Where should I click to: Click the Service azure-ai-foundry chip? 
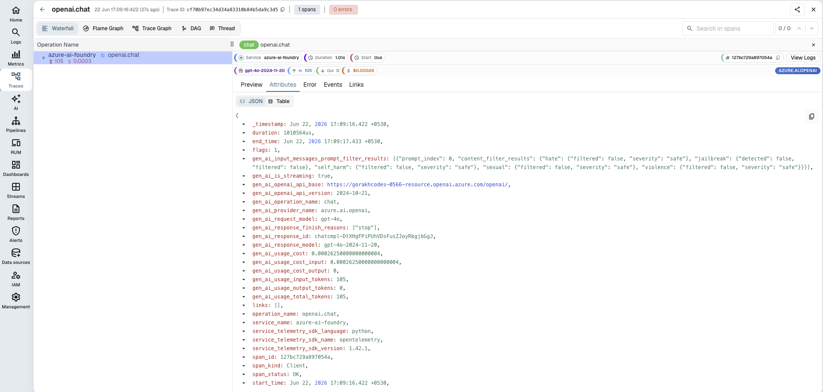tap(268, 58)
